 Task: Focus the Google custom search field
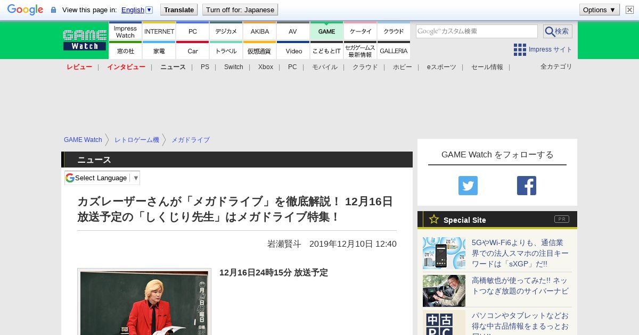tap(477, 31)
